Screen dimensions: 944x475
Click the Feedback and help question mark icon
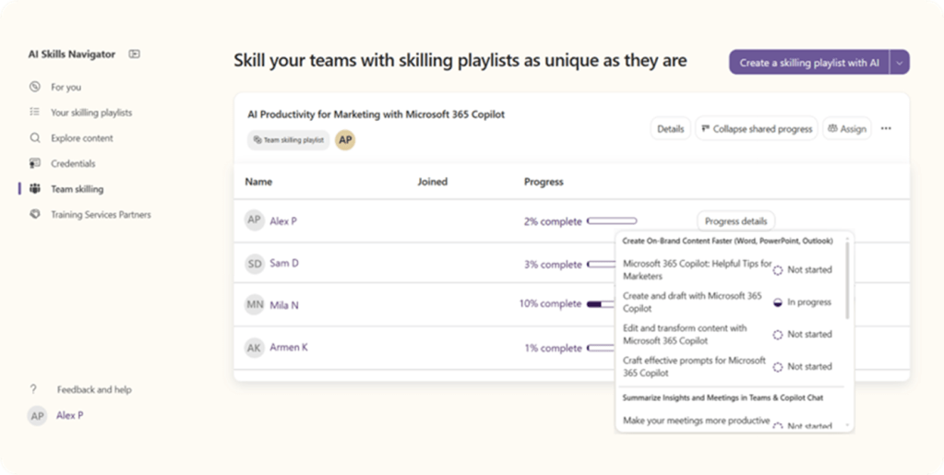34,389
